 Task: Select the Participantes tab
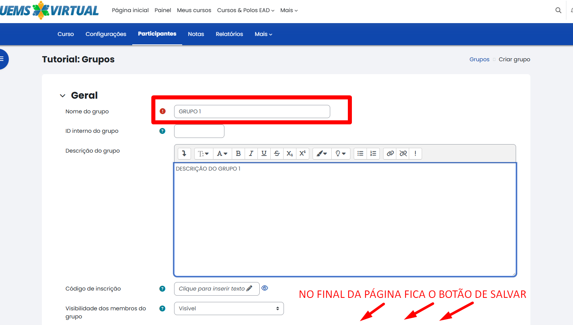(157, 34)
